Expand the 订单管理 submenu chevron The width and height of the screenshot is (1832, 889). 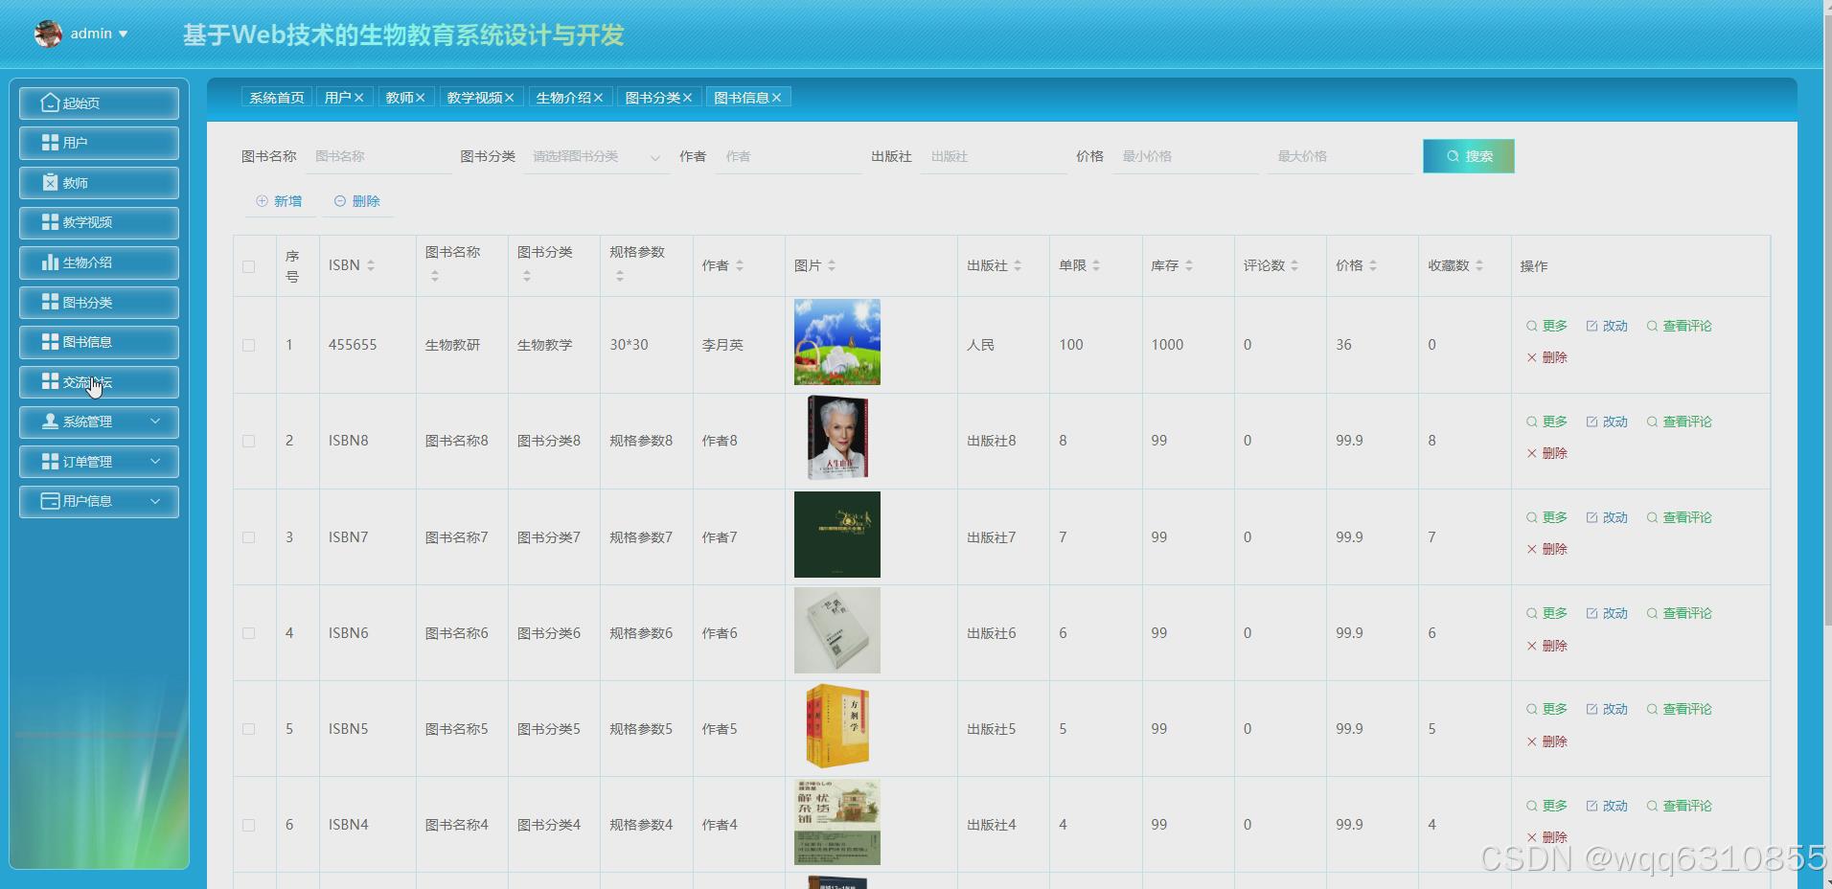coord(155,461)
